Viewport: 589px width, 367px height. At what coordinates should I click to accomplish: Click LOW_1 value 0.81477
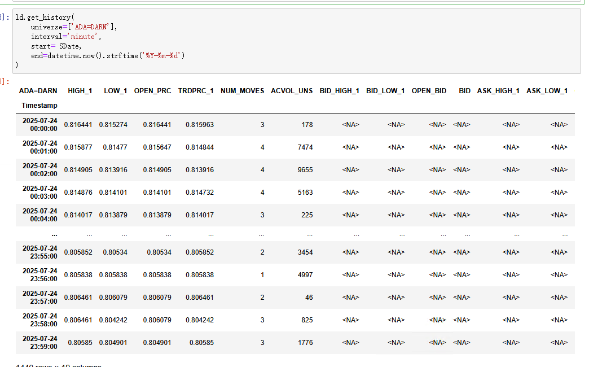[x=115, y=147]
